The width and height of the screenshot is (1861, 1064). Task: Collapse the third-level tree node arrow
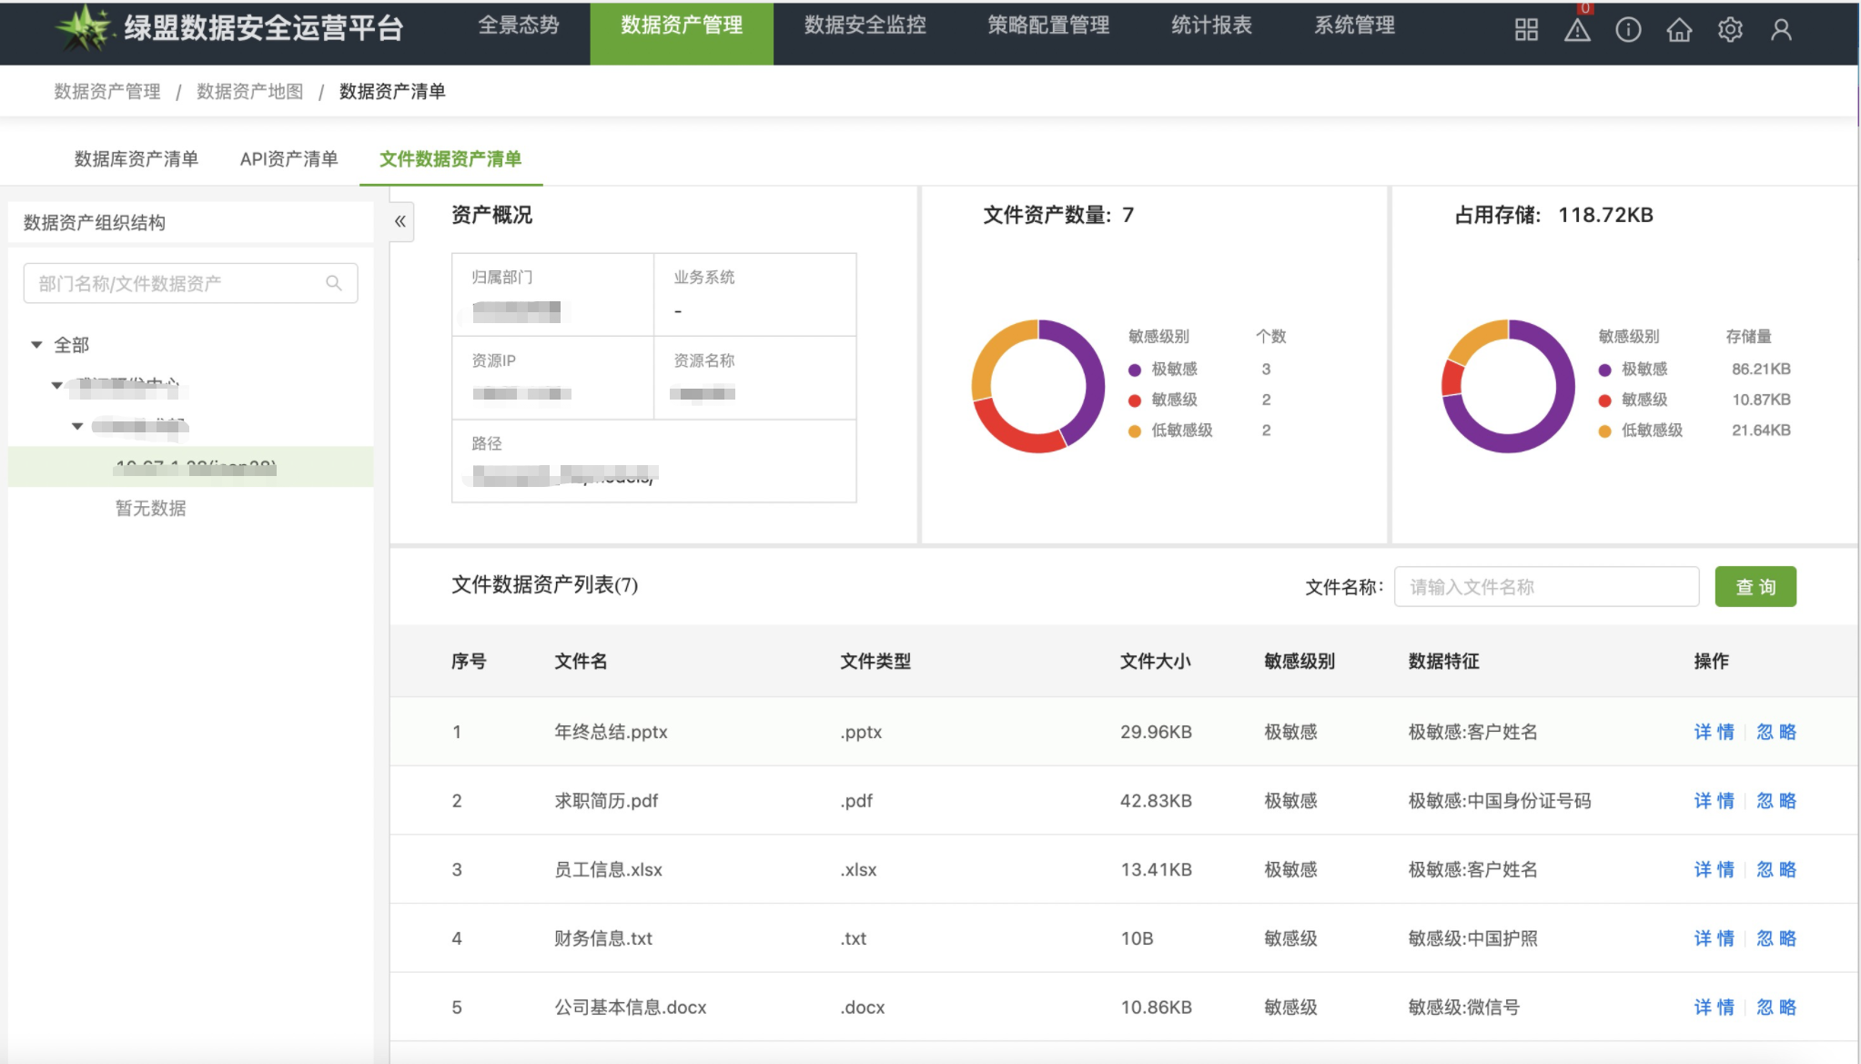pyautogui.click(x=77, y=426)
